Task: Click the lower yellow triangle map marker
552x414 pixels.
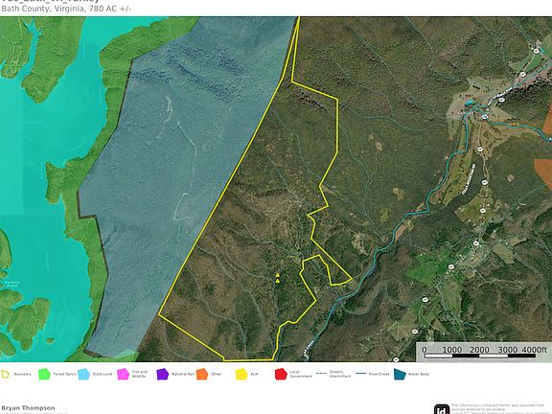Action: tap(278, 281)
